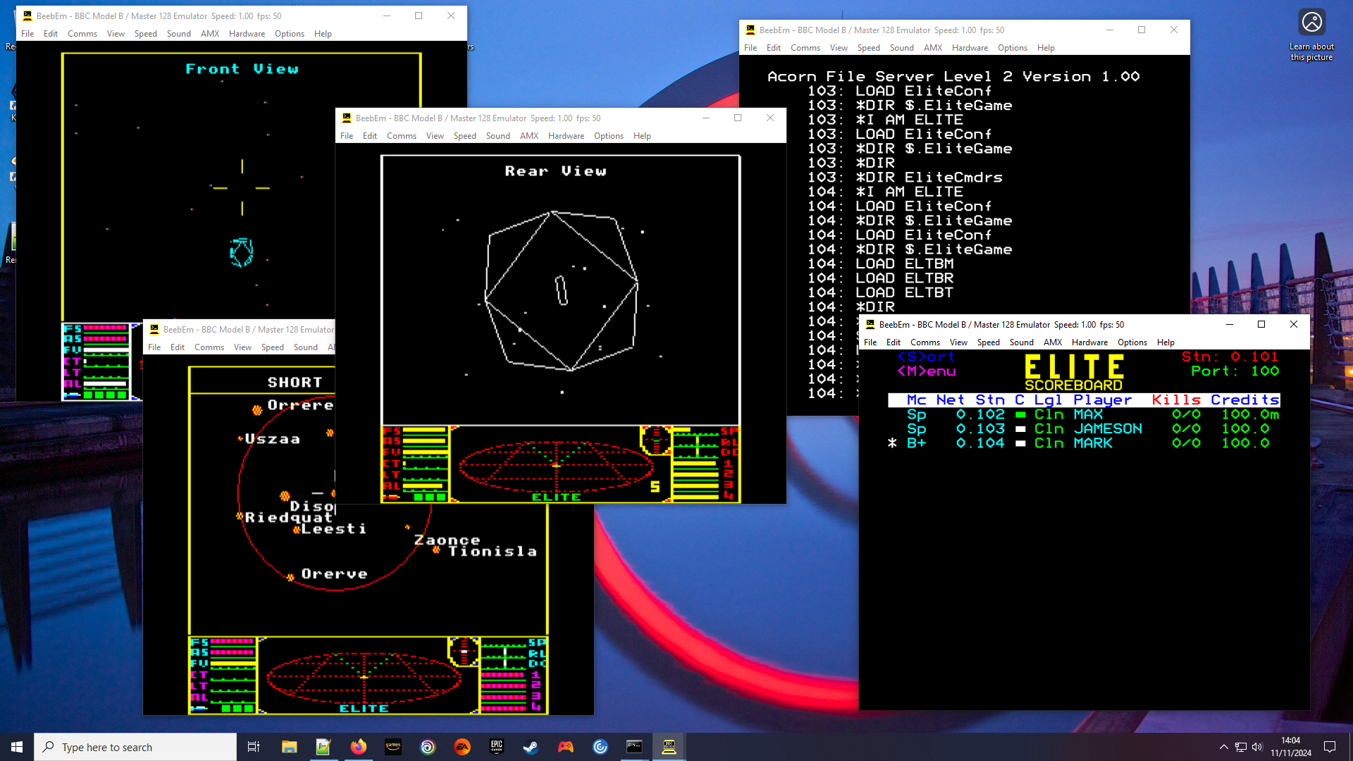Image resolution: width=1353 pixels, height=761 pixels.
Task: Show hidden system tray icons
Action: pos(1224,747)
